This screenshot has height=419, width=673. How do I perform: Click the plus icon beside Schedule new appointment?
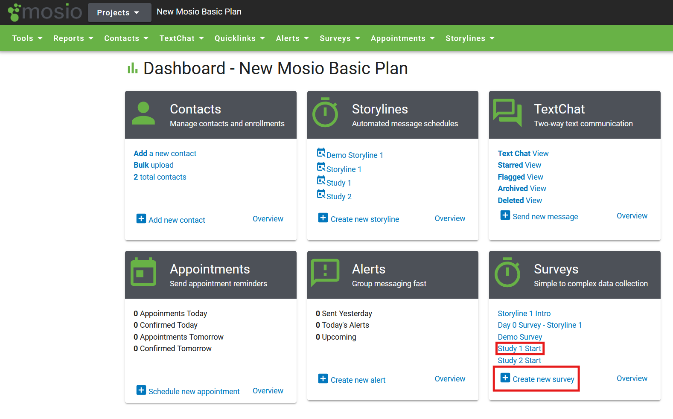141,390
